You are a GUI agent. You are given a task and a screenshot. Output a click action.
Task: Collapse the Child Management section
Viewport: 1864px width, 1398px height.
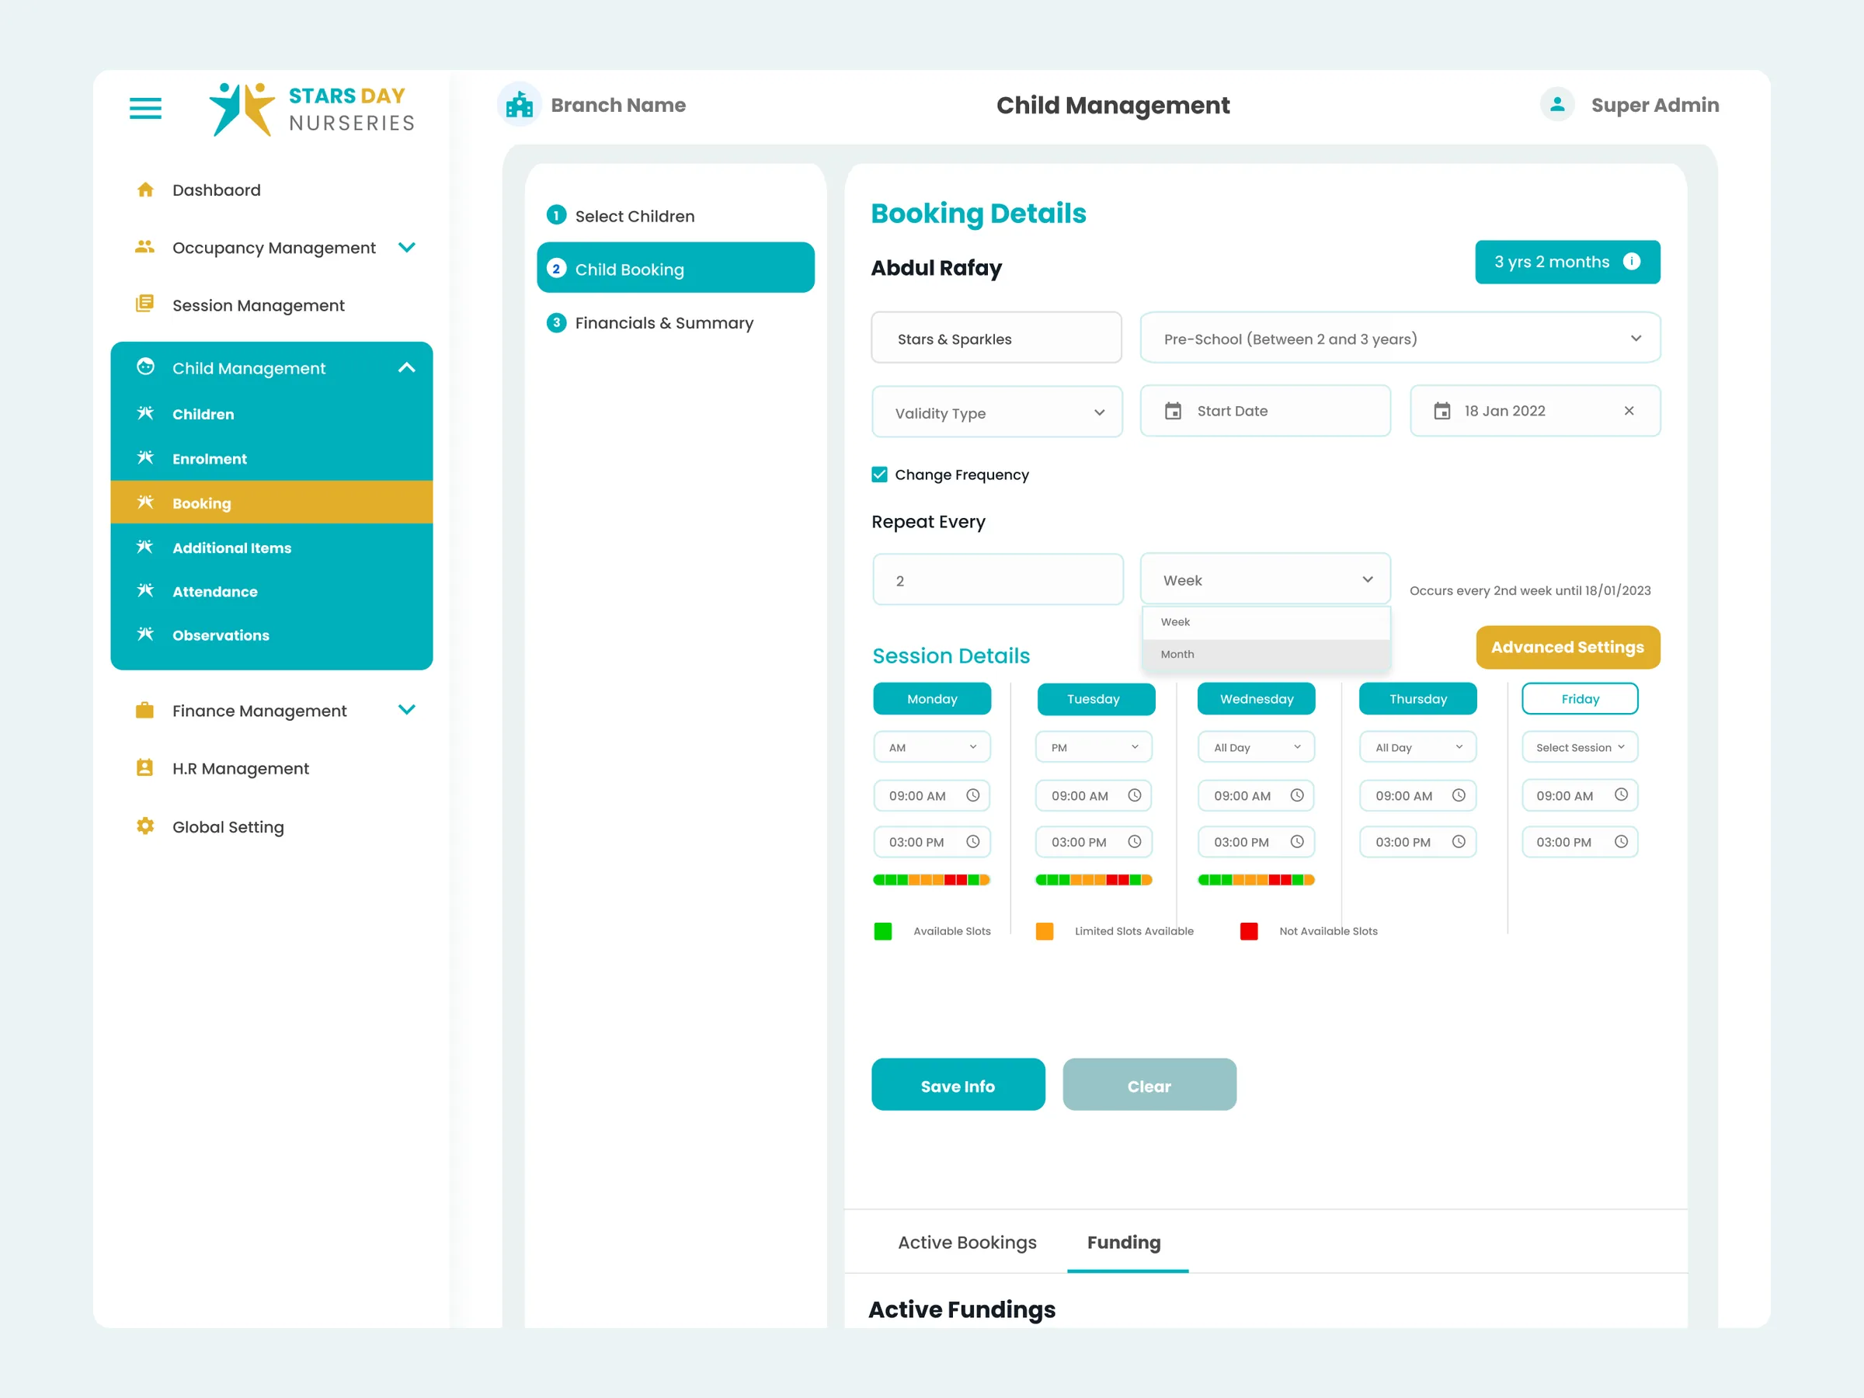pyautogui.click(x=407, y=367)
